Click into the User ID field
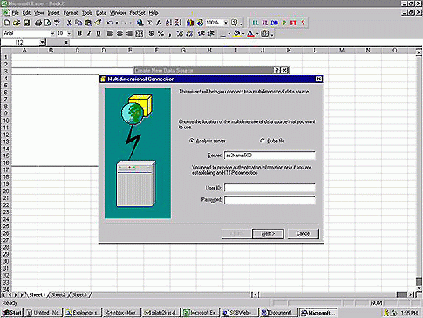 click(x=269, y=188)
